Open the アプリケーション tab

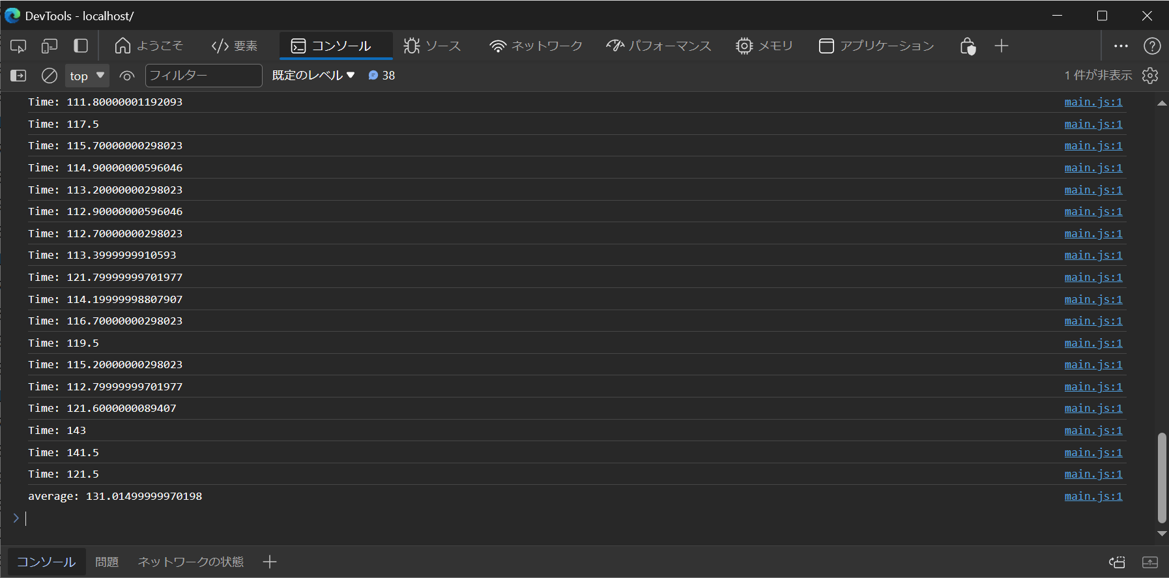click(876, 46)
